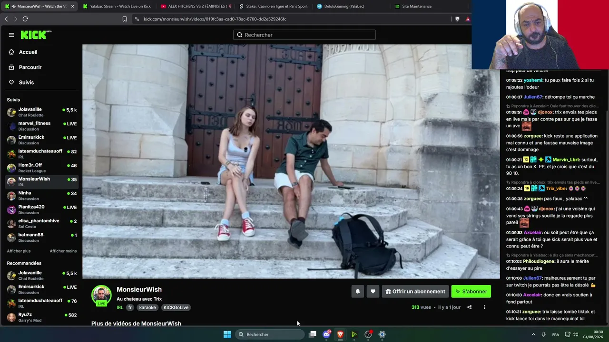The width and height of the screenshot is (609, 342).
Task: Click the S'abonner button
Action: pyautogui.click(x=471, y=292)
